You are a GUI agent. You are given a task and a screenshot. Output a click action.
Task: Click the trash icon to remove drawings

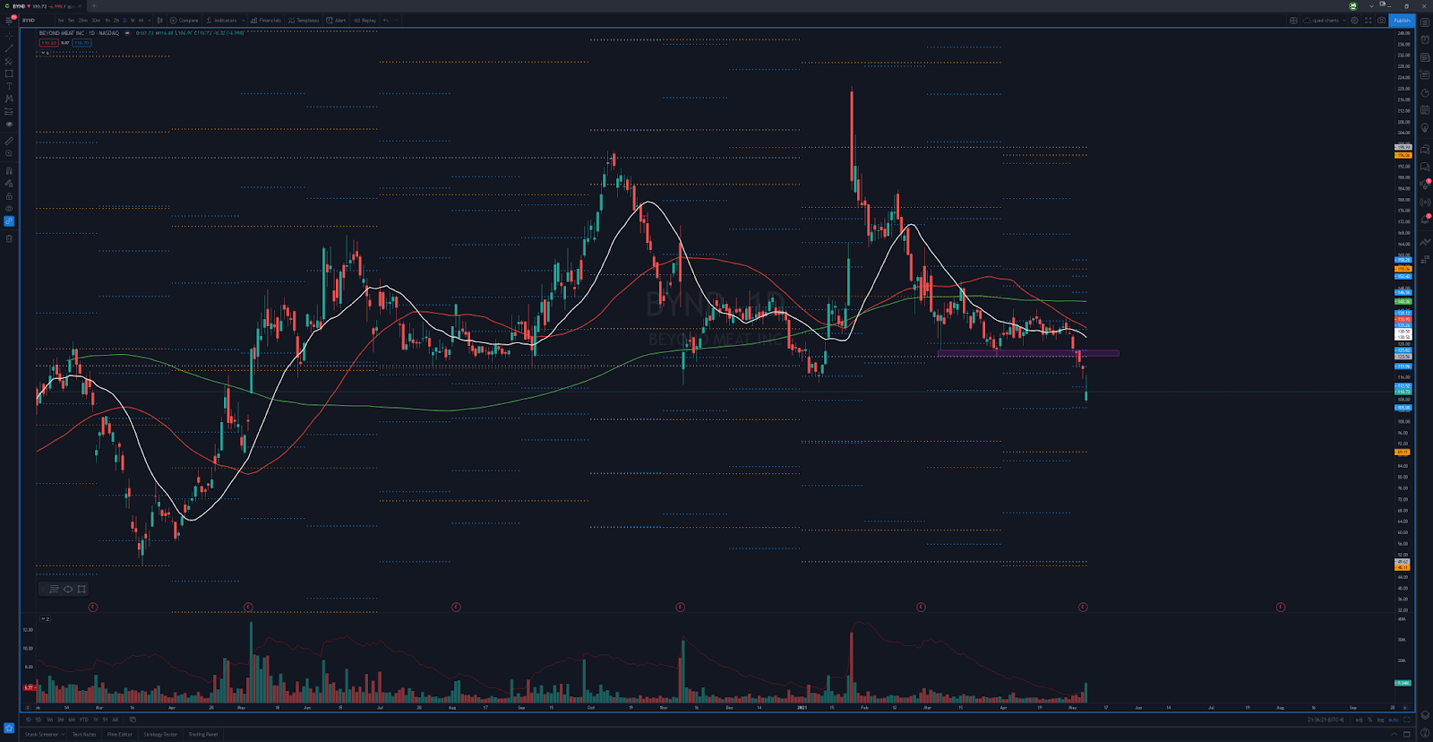[x=9, y=238]
